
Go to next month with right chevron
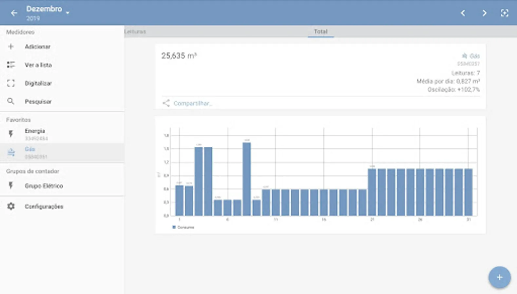[x=484, y=13]
